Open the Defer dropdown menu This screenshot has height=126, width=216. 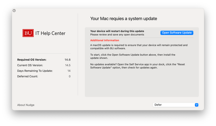coord(176,105)
